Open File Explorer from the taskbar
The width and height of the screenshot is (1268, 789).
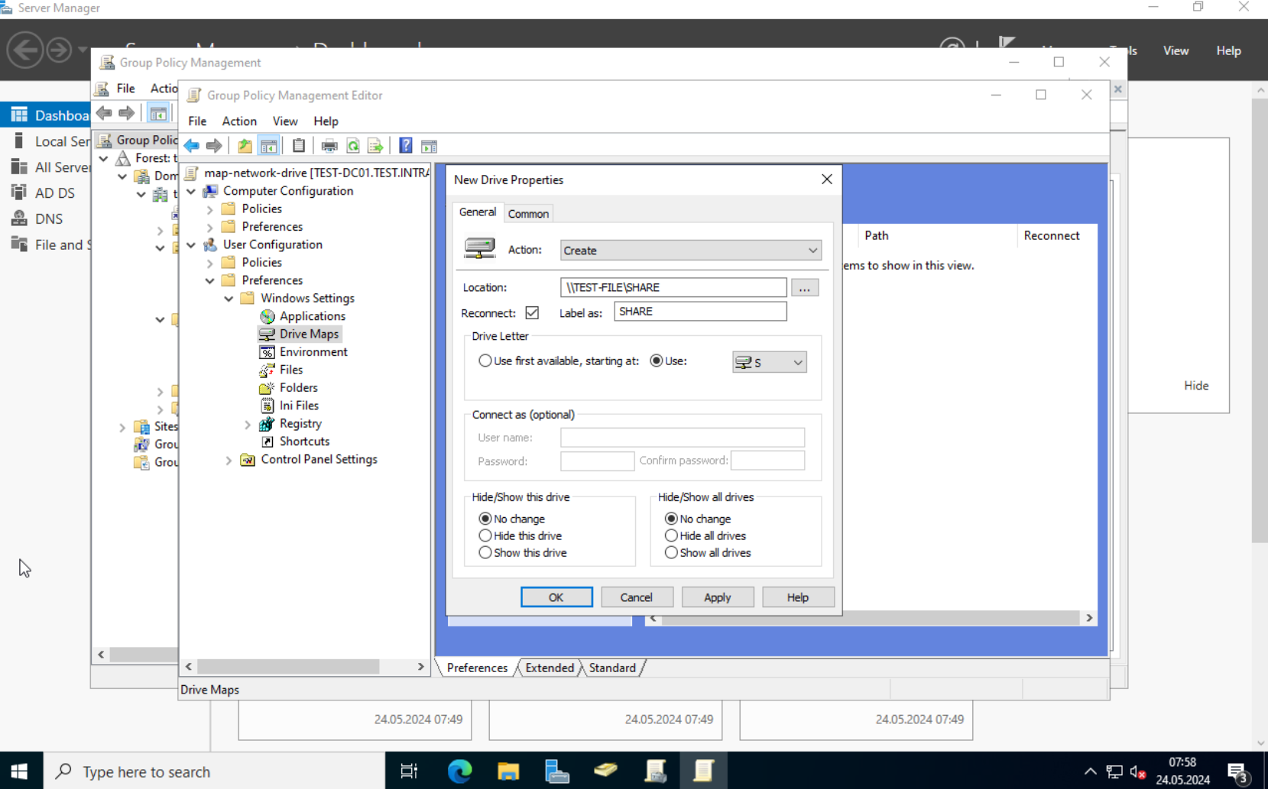(508, 771)
